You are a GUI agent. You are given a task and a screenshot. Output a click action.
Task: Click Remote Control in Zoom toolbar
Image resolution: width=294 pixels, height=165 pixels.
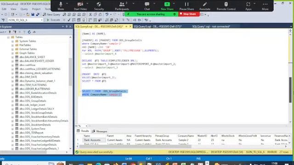coord(226,6)
